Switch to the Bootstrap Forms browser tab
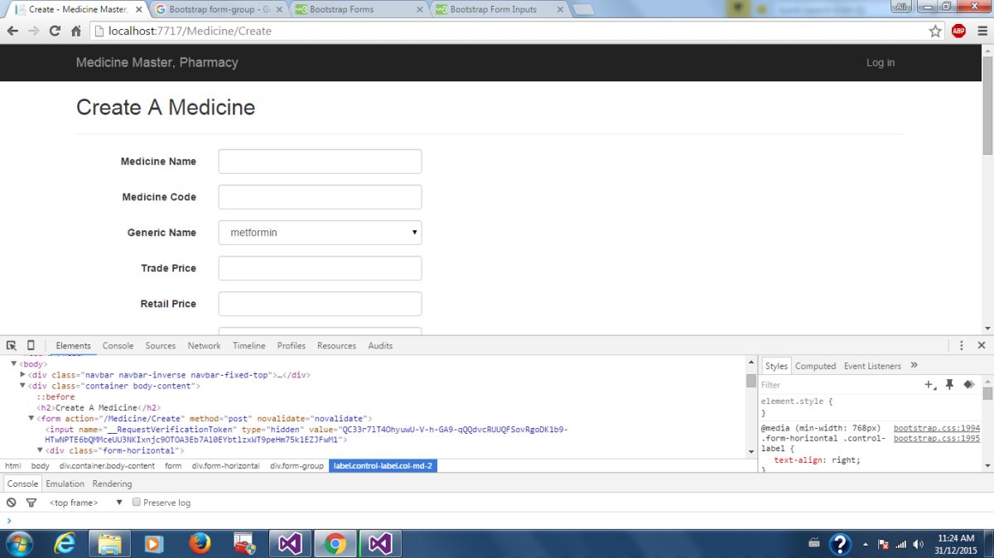 (x=357, y=10)
